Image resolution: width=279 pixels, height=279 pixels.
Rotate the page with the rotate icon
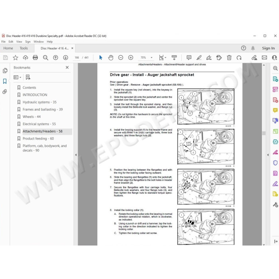[239, 58]
